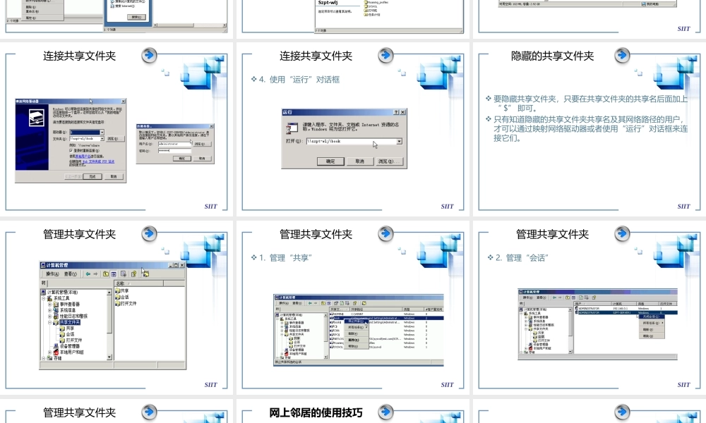706x423 pixels.
Task: Click the 名称 column header in the large Computer Management window
Action: [x=138, y=283]
